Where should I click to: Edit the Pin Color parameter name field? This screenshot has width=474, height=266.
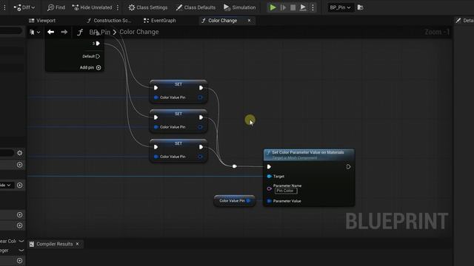pyautogui.click(x=286, y=191)
